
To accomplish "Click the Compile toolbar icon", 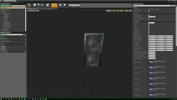I will pyautogui.click(x=29, y=5).
